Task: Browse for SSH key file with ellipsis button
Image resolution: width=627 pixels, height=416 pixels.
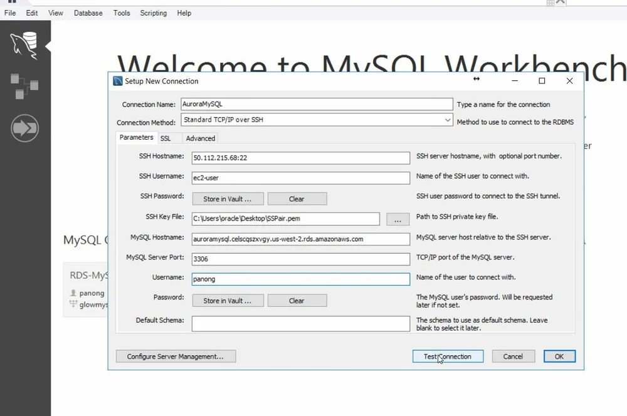Action: (x=398, y=219)
